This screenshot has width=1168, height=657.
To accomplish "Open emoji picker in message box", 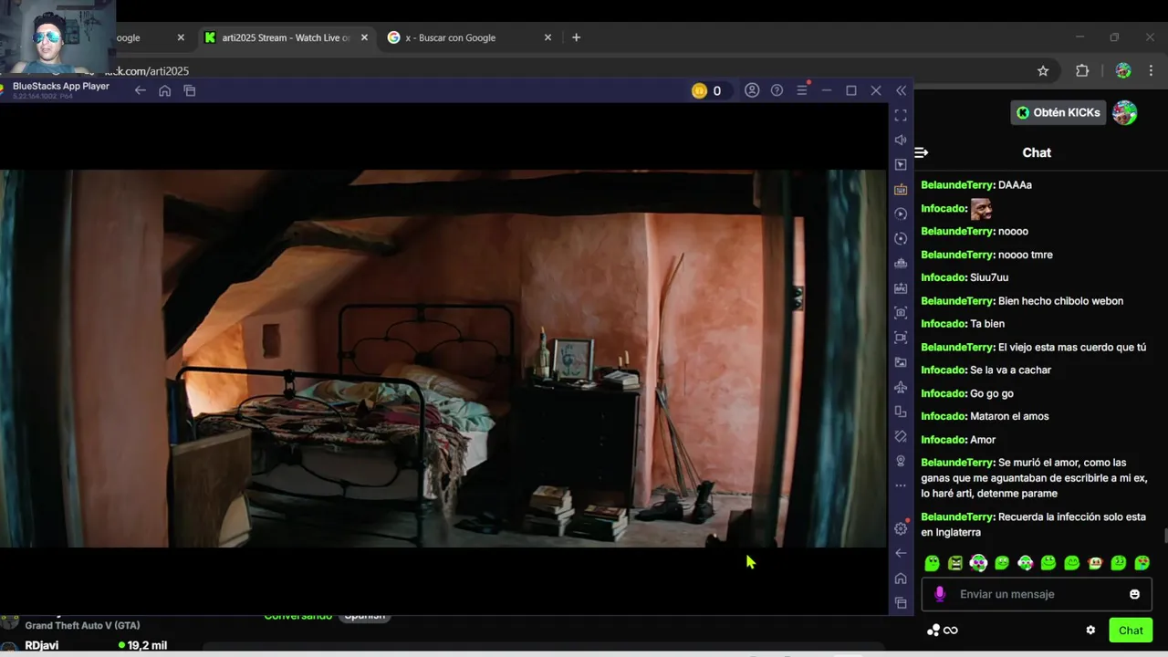I will (x=1134, y=594).
